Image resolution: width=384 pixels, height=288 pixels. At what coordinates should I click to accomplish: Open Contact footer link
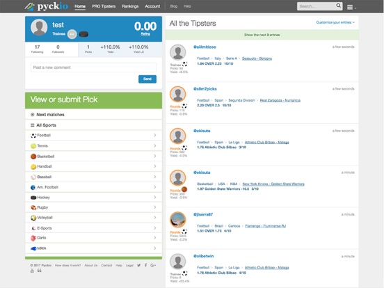tap(106, 265)
